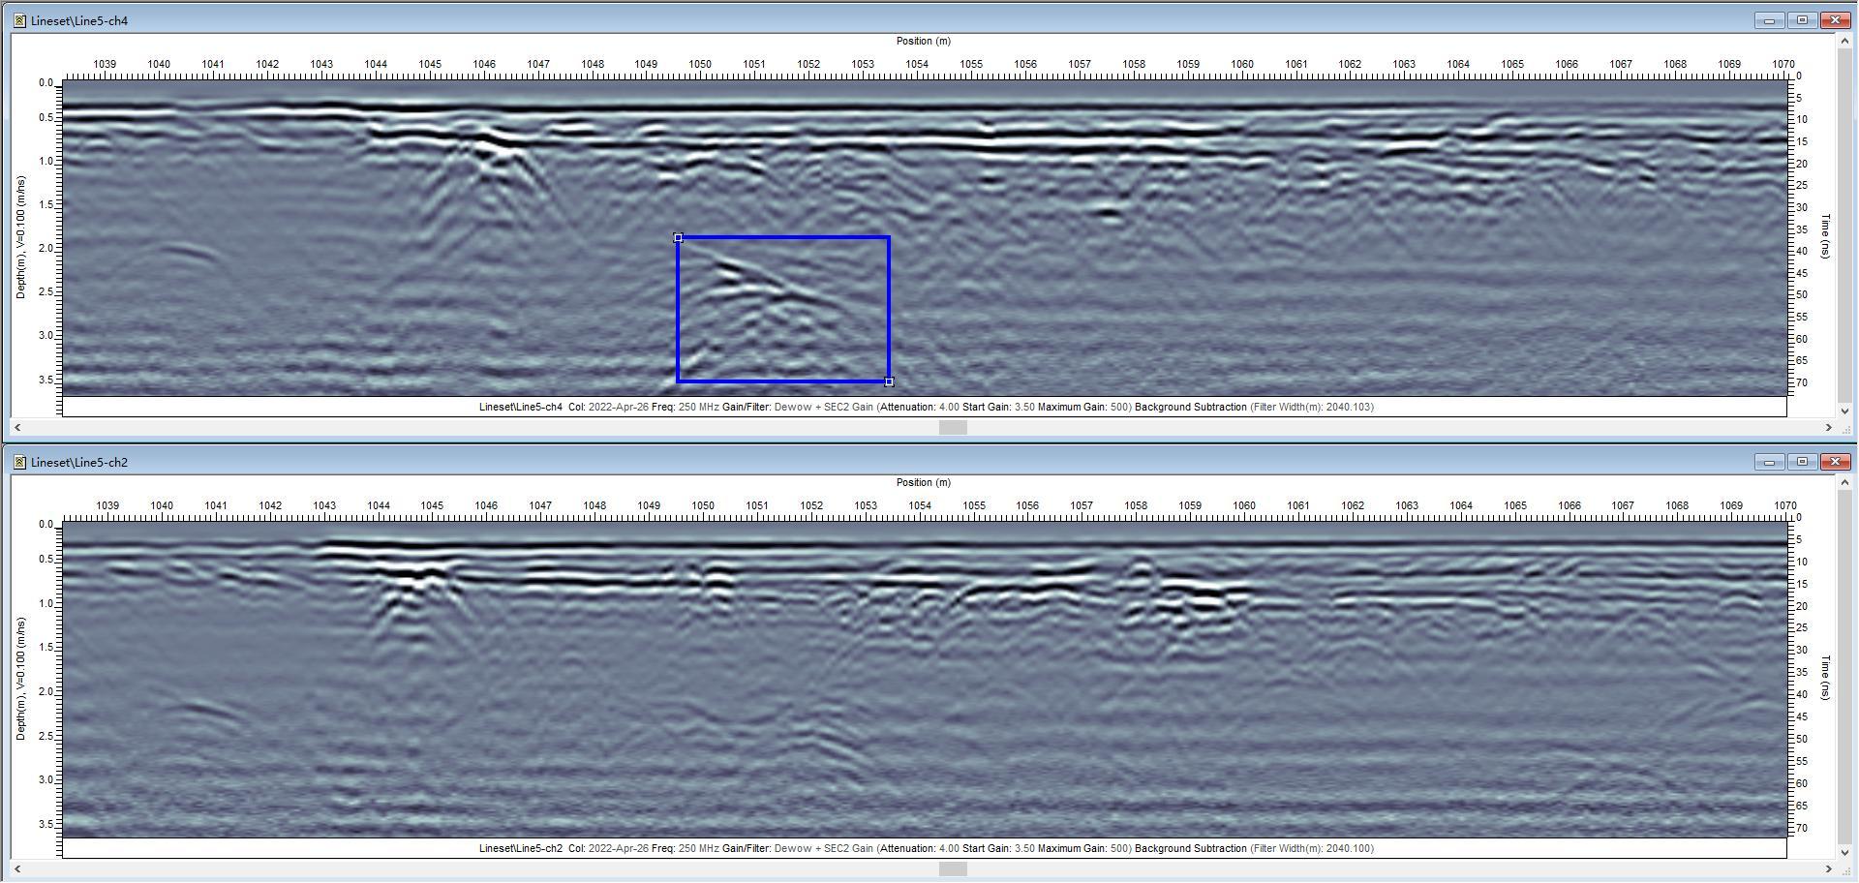The height and width of the screenshot is (883, 1859).
Task: Click depth axis label in Line5-ch4 window
Action: 20,237
